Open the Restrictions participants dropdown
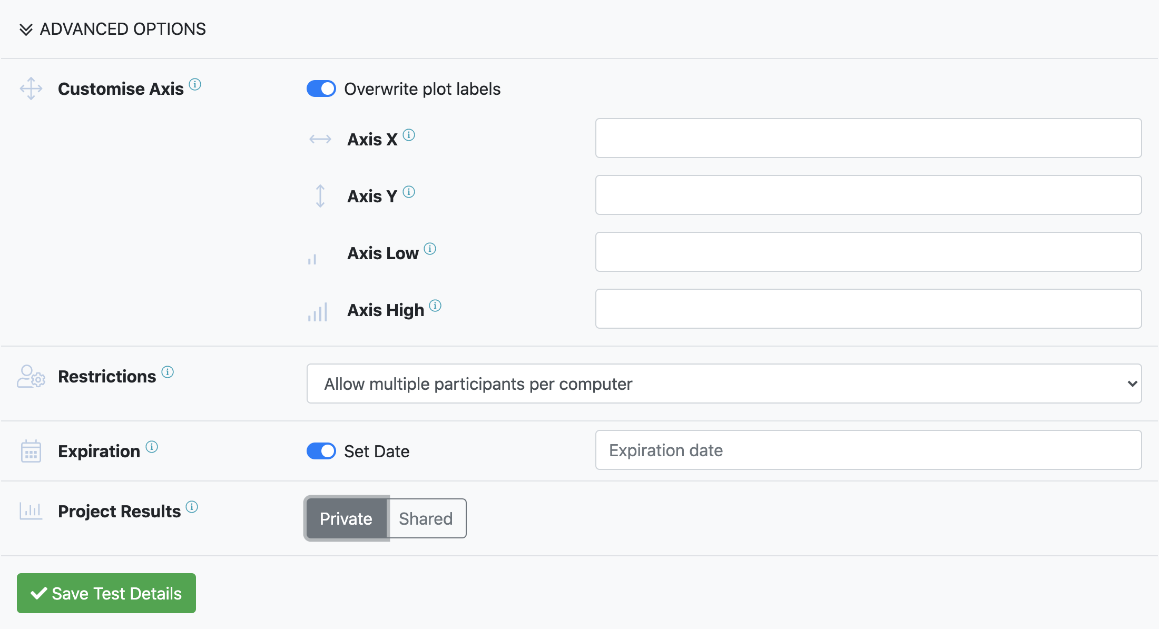This screenshot has height=629, width=1159. coord(724,384)
